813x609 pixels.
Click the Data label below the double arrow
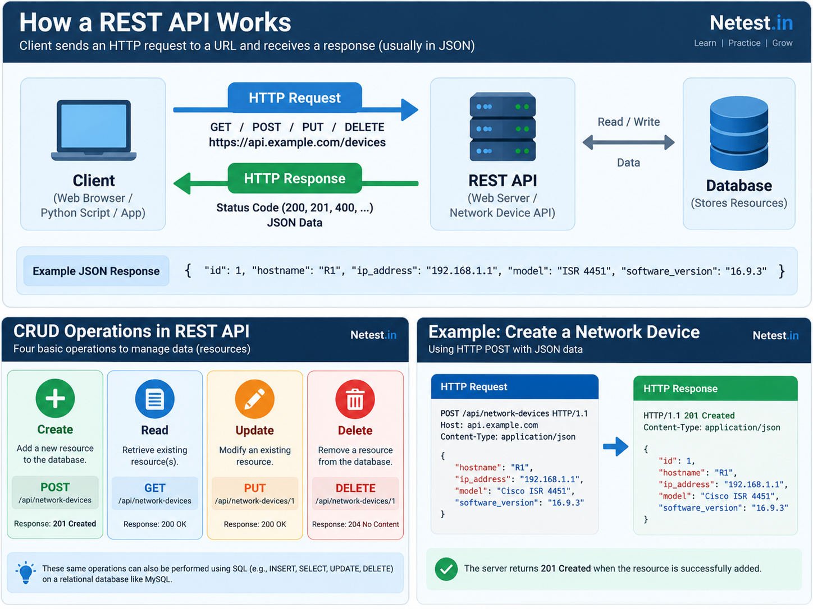click(628, 163)
